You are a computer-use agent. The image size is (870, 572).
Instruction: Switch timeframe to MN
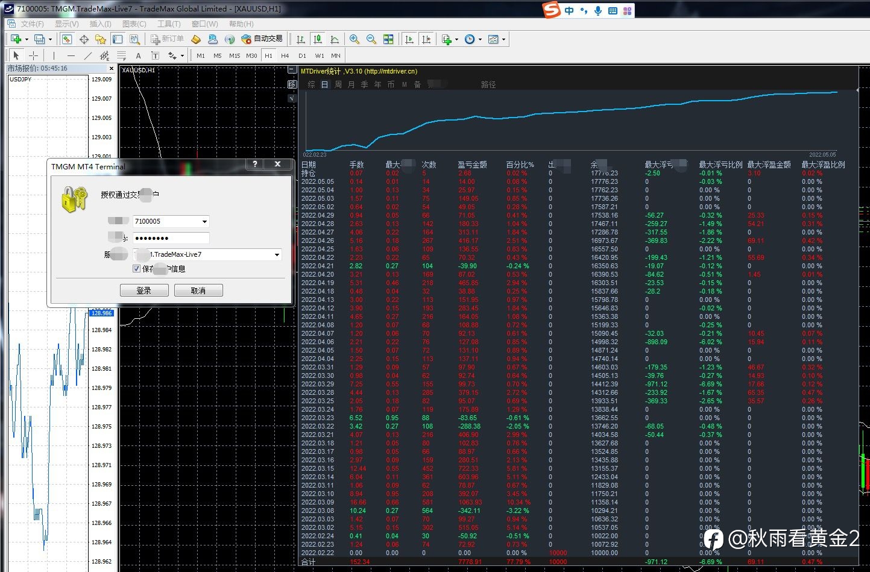pyautogui.click(x=336, y=55)
